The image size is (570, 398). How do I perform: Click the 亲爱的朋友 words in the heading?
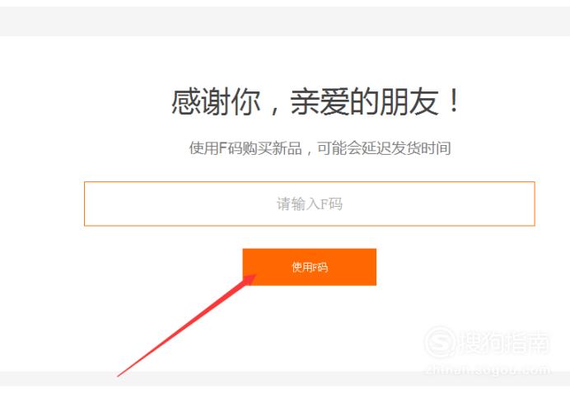tap(364, 102)
